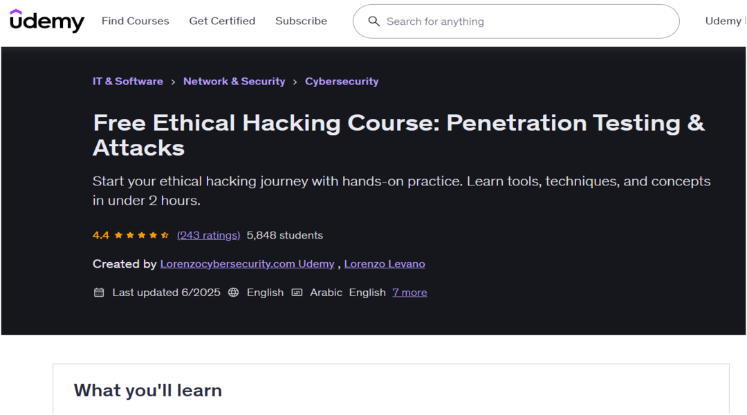Viewport: 747px width, 415px height.
Task: Open the Get Certified menu
Action: coord(222,21)
